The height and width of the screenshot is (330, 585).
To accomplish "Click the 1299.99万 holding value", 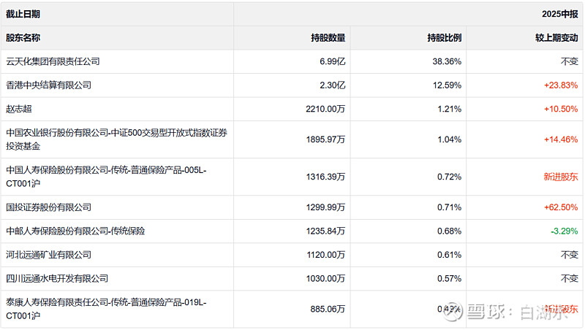I will (x=325, y=207).
